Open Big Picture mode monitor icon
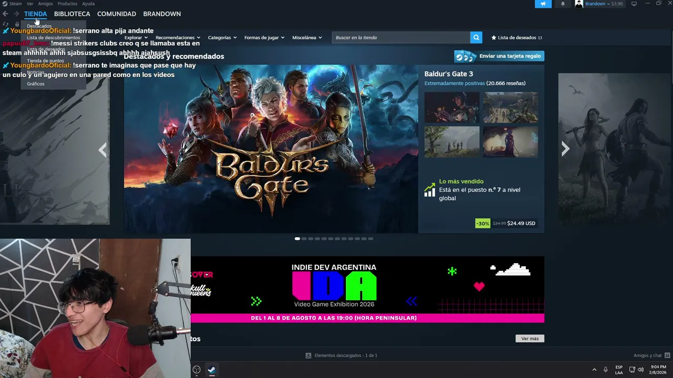 (634, 4)
